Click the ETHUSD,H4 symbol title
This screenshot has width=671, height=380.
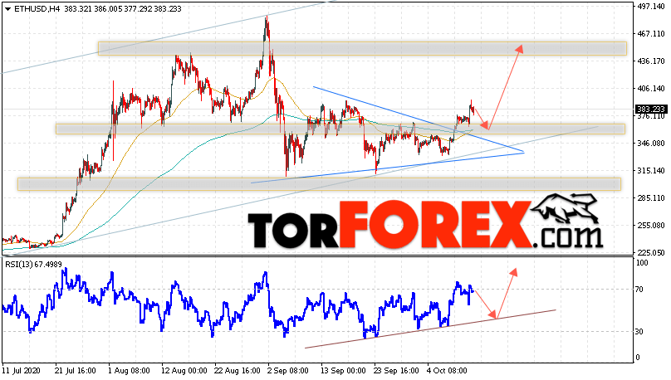click(x=37, y=9)
